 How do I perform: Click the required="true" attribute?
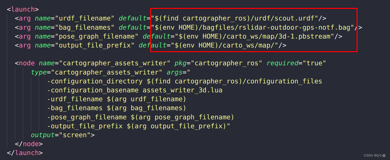point(296,63)
